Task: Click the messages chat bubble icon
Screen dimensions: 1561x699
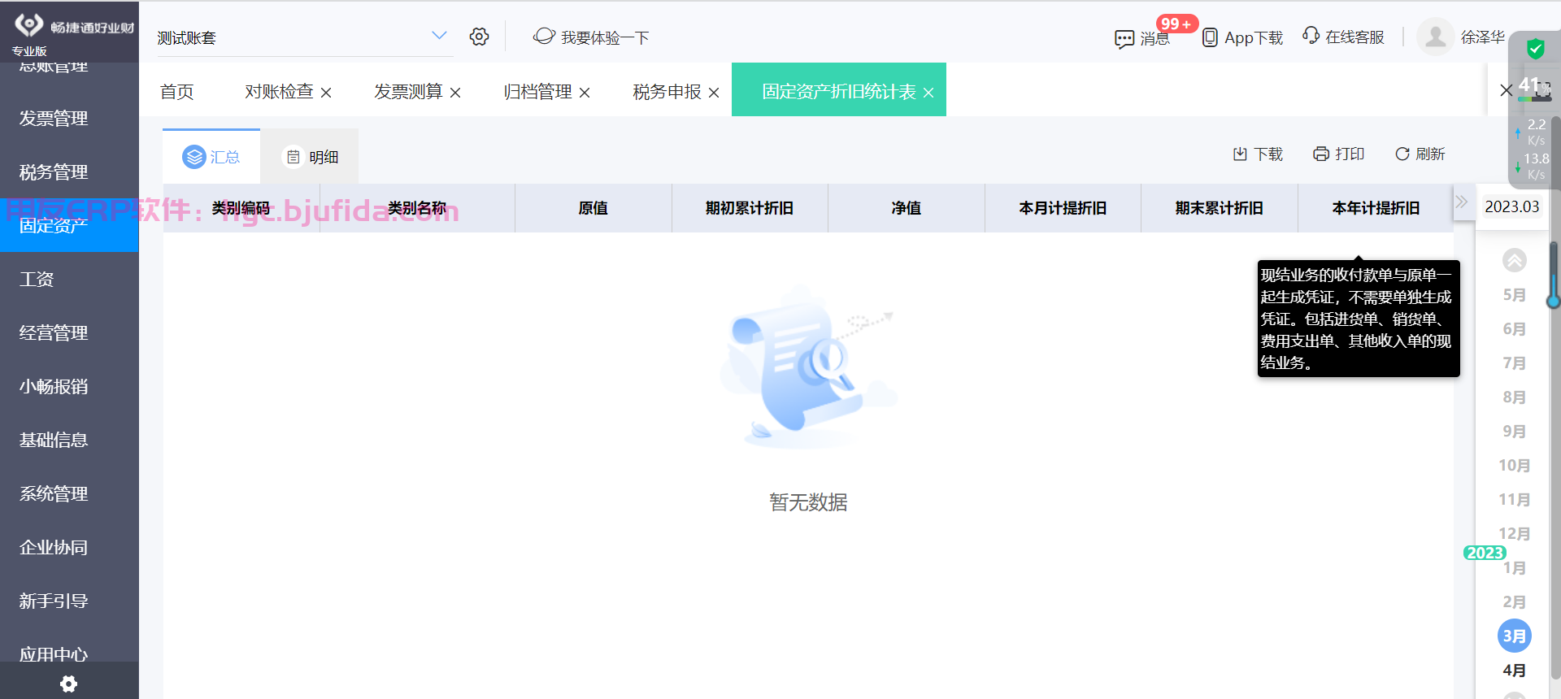Action: 1124,39
